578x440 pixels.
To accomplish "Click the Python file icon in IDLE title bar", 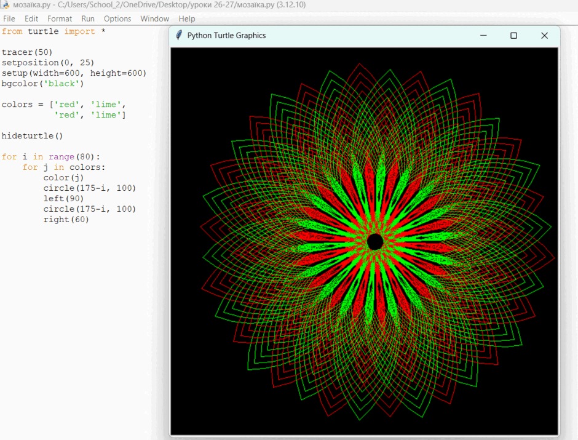I will [5, 5].
